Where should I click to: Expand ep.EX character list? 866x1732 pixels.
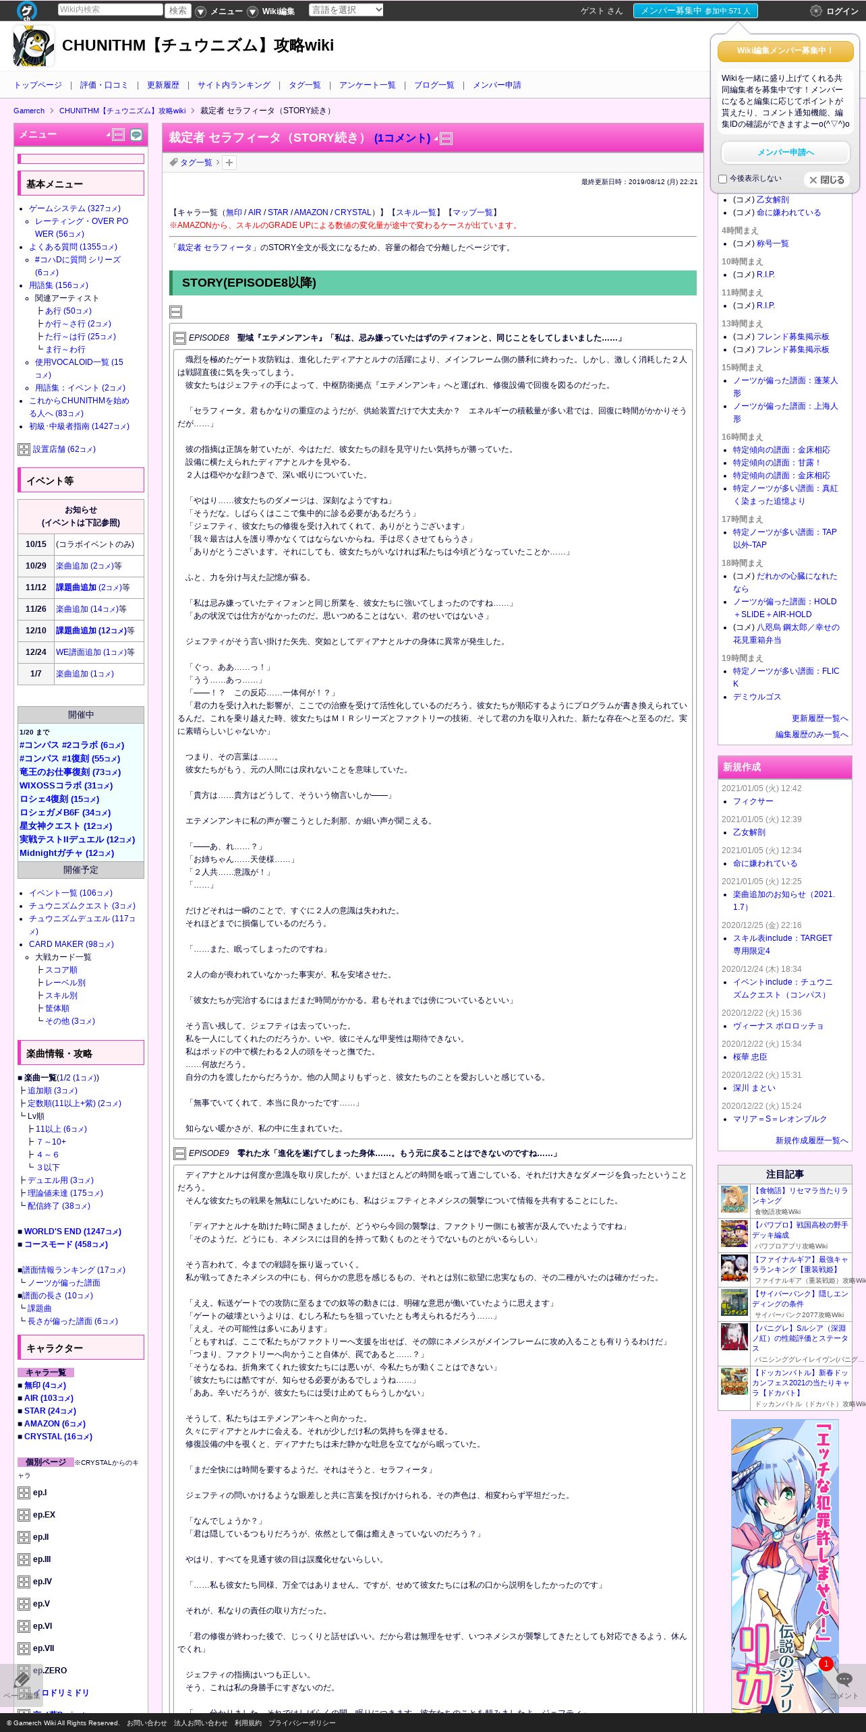24,1515
